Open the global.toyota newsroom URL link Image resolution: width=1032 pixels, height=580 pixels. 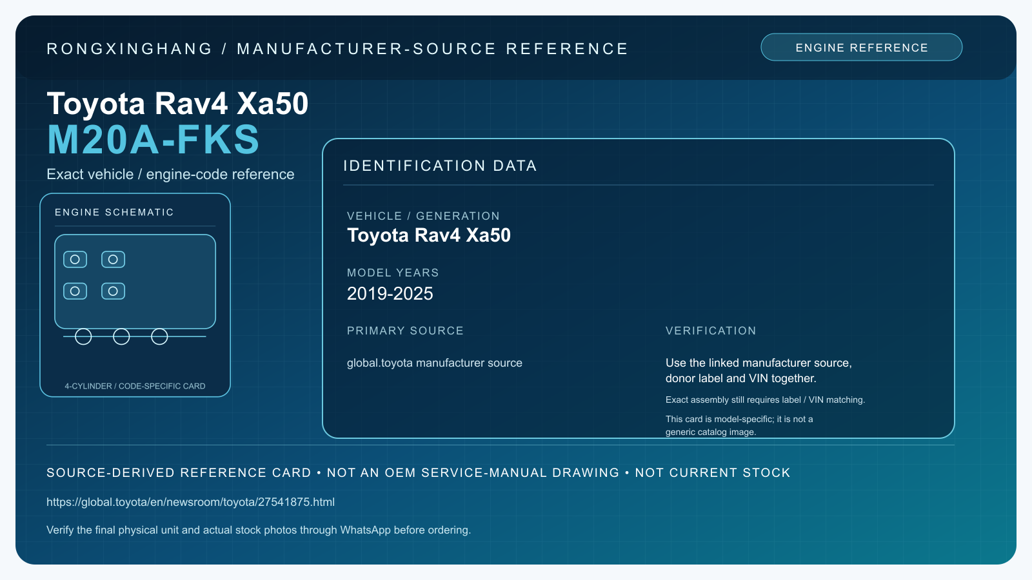click(190, 502)
